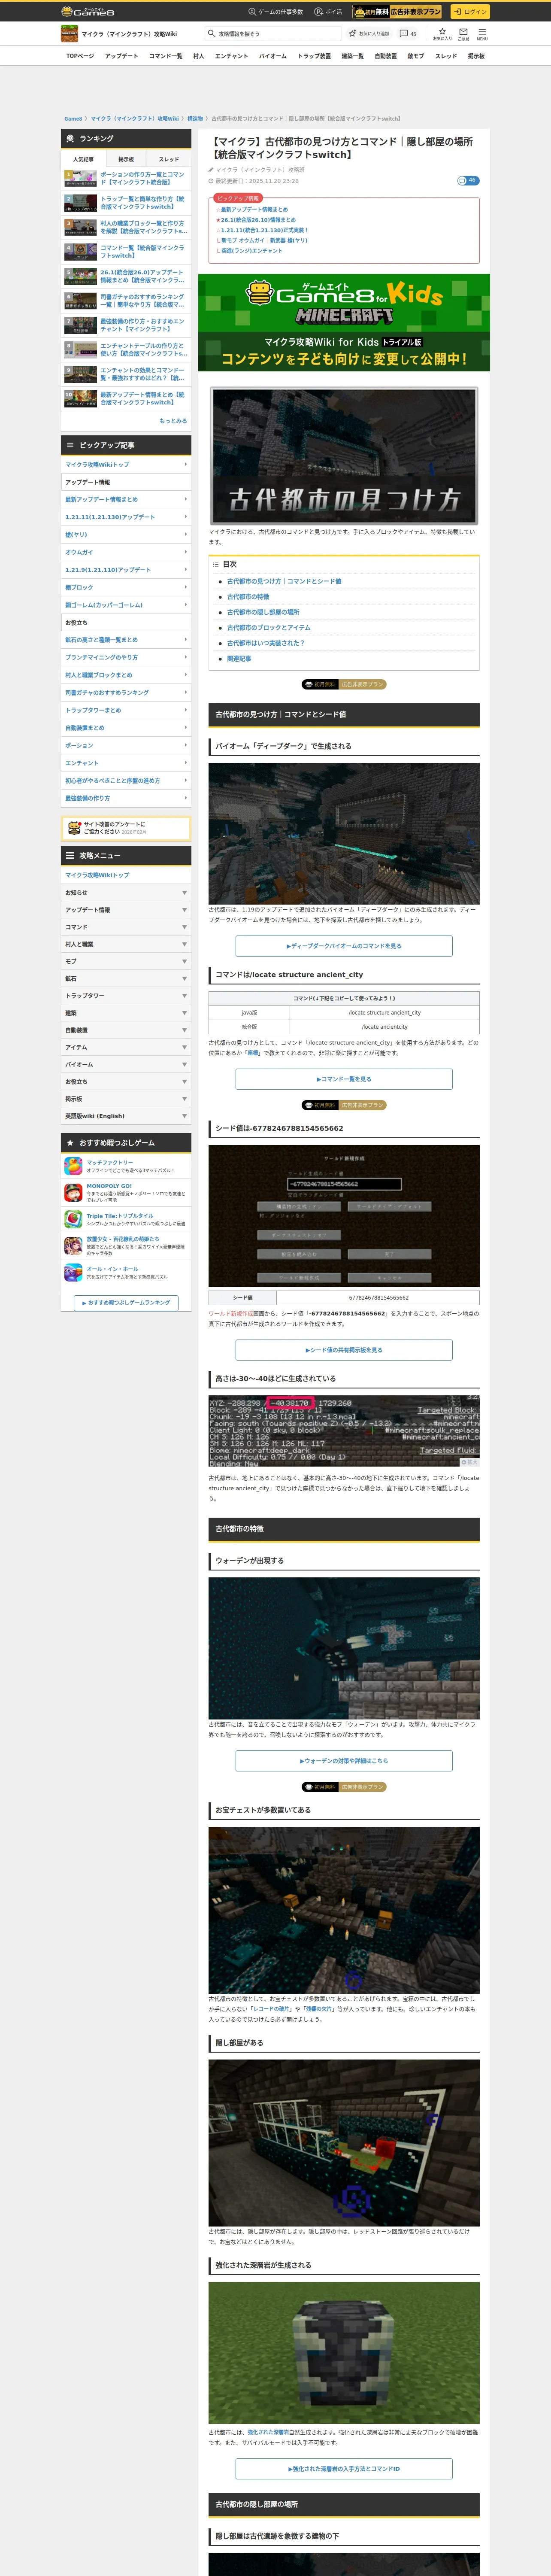The width and height of the screenshot is (551, 2576).
Task: Open 最新アップデート情報まとめ in pickup box
Action: (254, 209)
